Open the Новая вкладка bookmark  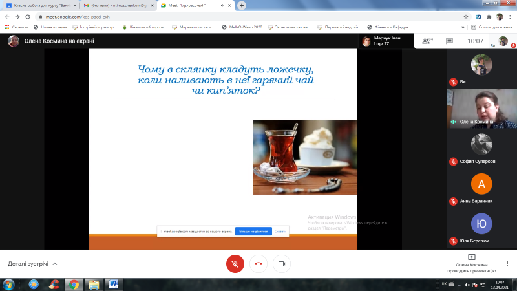(50, 27)
